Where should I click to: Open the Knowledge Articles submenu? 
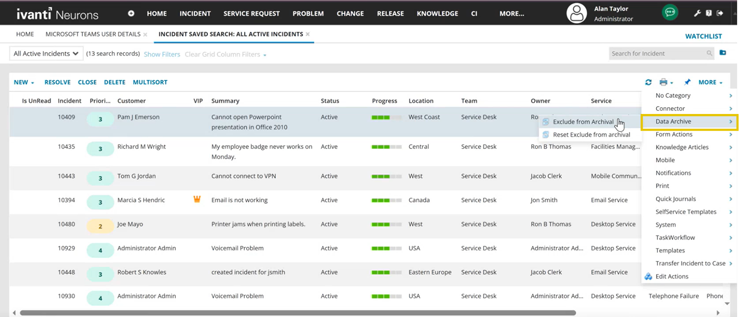(682, 147)
